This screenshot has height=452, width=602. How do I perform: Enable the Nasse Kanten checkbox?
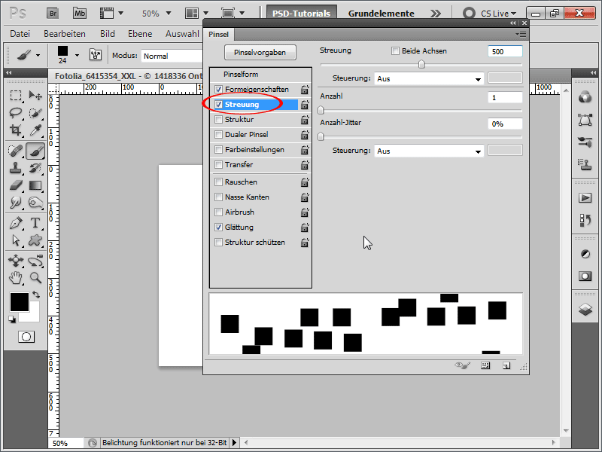point(218,197)
